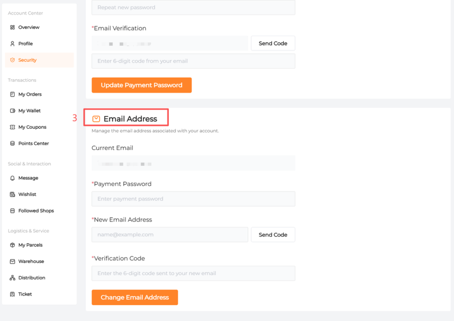Click the Distribution network icon
Image resolution: width=454 pixels, height=321 pixels.
pyautogui.click(x=12, y=278)
